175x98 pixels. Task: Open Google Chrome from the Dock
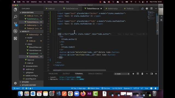click(71, 94)
